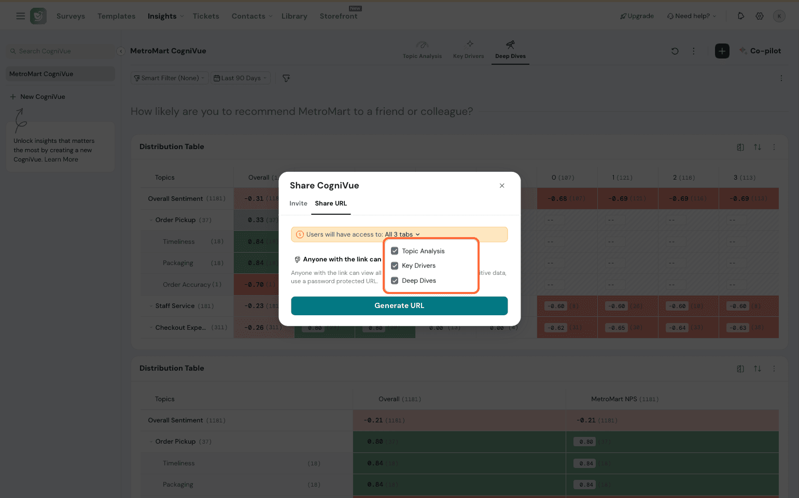The width and height of the screenshot is (799, 498).
Task: Click the notifications bell icon
Action: pos(741,16)
